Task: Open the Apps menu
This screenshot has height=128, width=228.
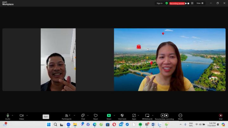Action: [134, 116]
